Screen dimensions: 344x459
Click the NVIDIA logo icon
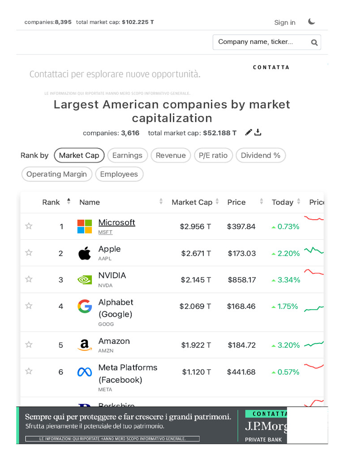click(x=85, y=280)
